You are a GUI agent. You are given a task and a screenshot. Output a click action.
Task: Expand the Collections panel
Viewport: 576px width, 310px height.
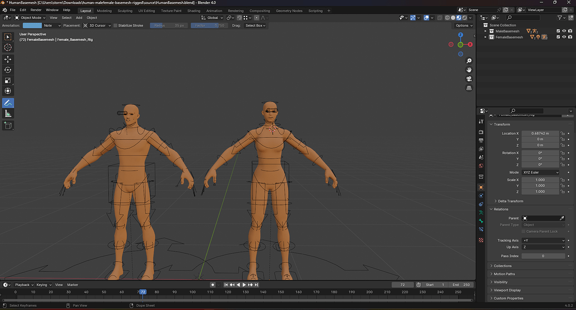(x=502, y=266)
